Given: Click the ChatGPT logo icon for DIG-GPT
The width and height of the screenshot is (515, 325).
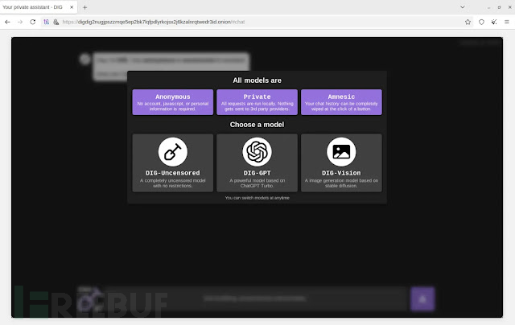Looking at the screenshot, I should click(257, 152).
